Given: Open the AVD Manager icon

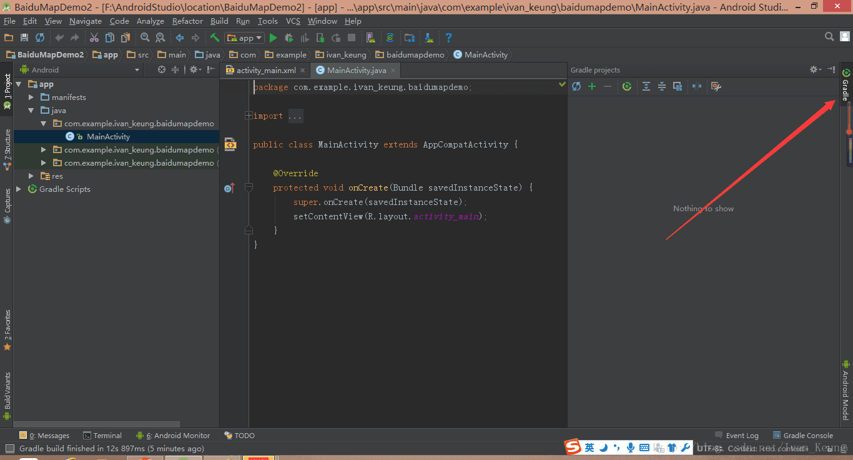Looking at the screenshot, I should (371, 38).
